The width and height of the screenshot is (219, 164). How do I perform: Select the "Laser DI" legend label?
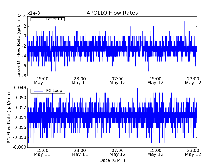tap(54, 19)
